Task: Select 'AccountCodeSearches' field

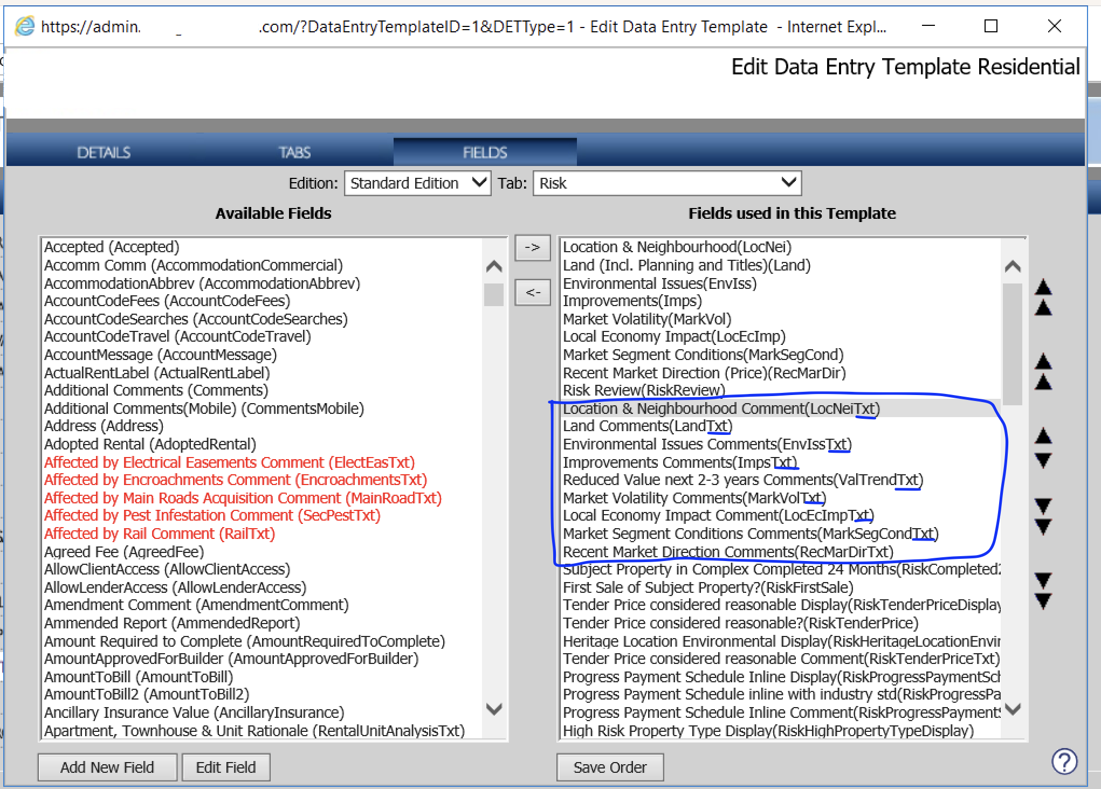Action: coord(196,319)
